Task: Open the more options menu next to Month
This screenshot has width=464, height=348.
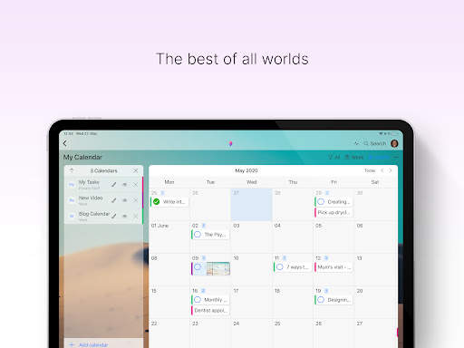Action: pos(396,157)
